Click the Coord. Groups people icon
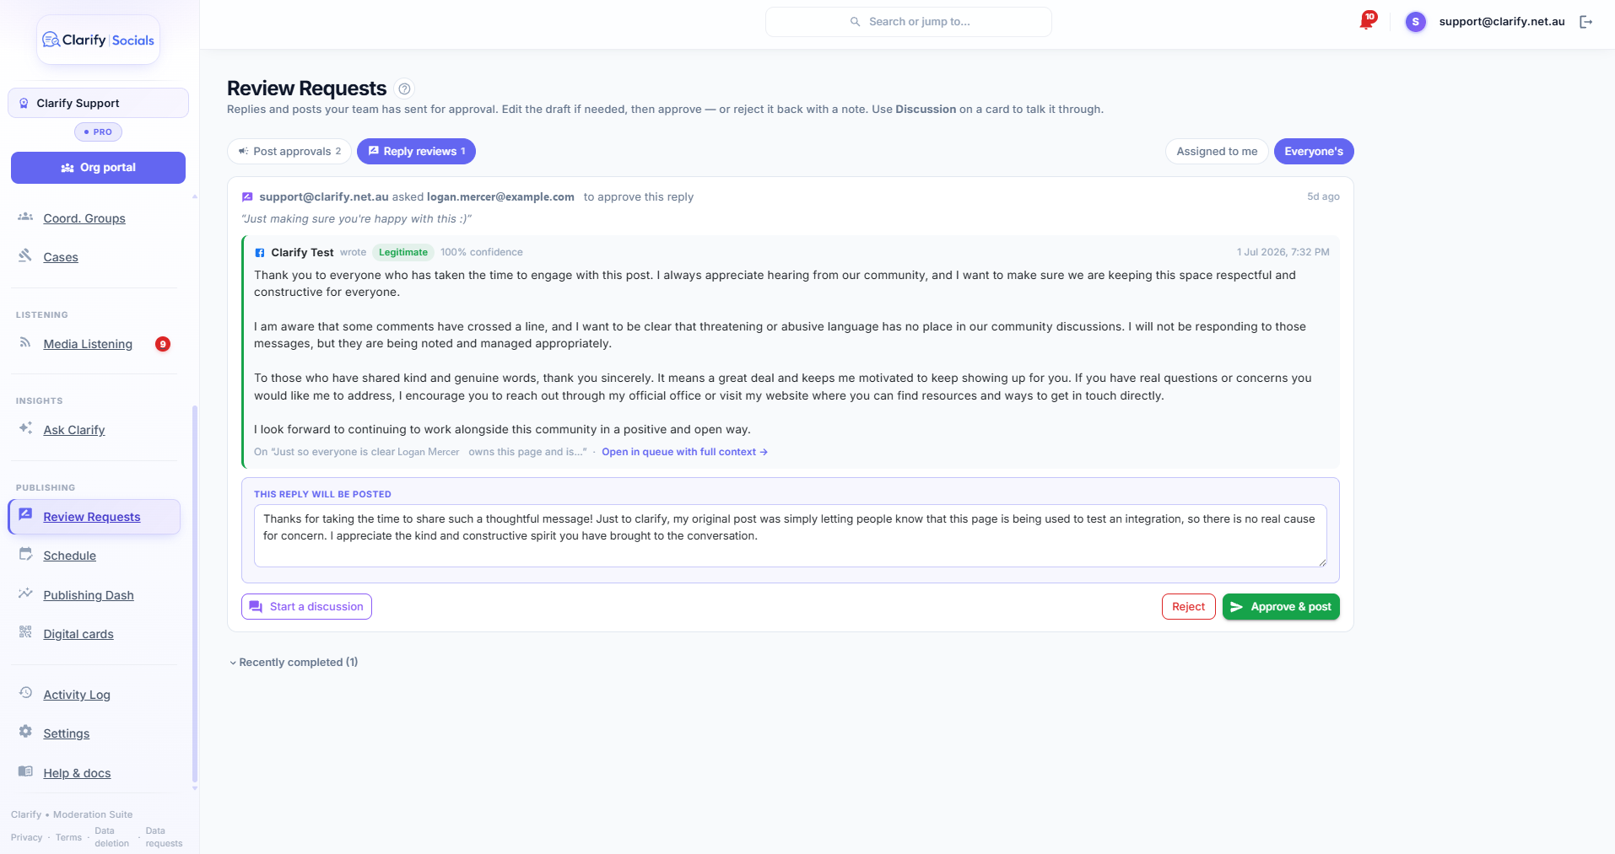 (25, 217)
